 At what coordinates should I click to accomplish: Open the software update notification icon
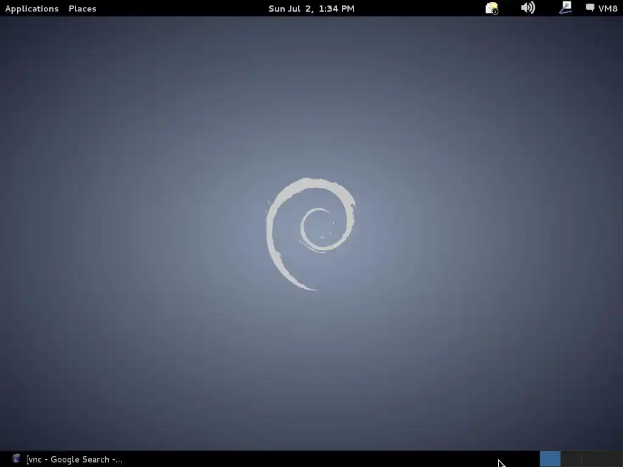492,8
